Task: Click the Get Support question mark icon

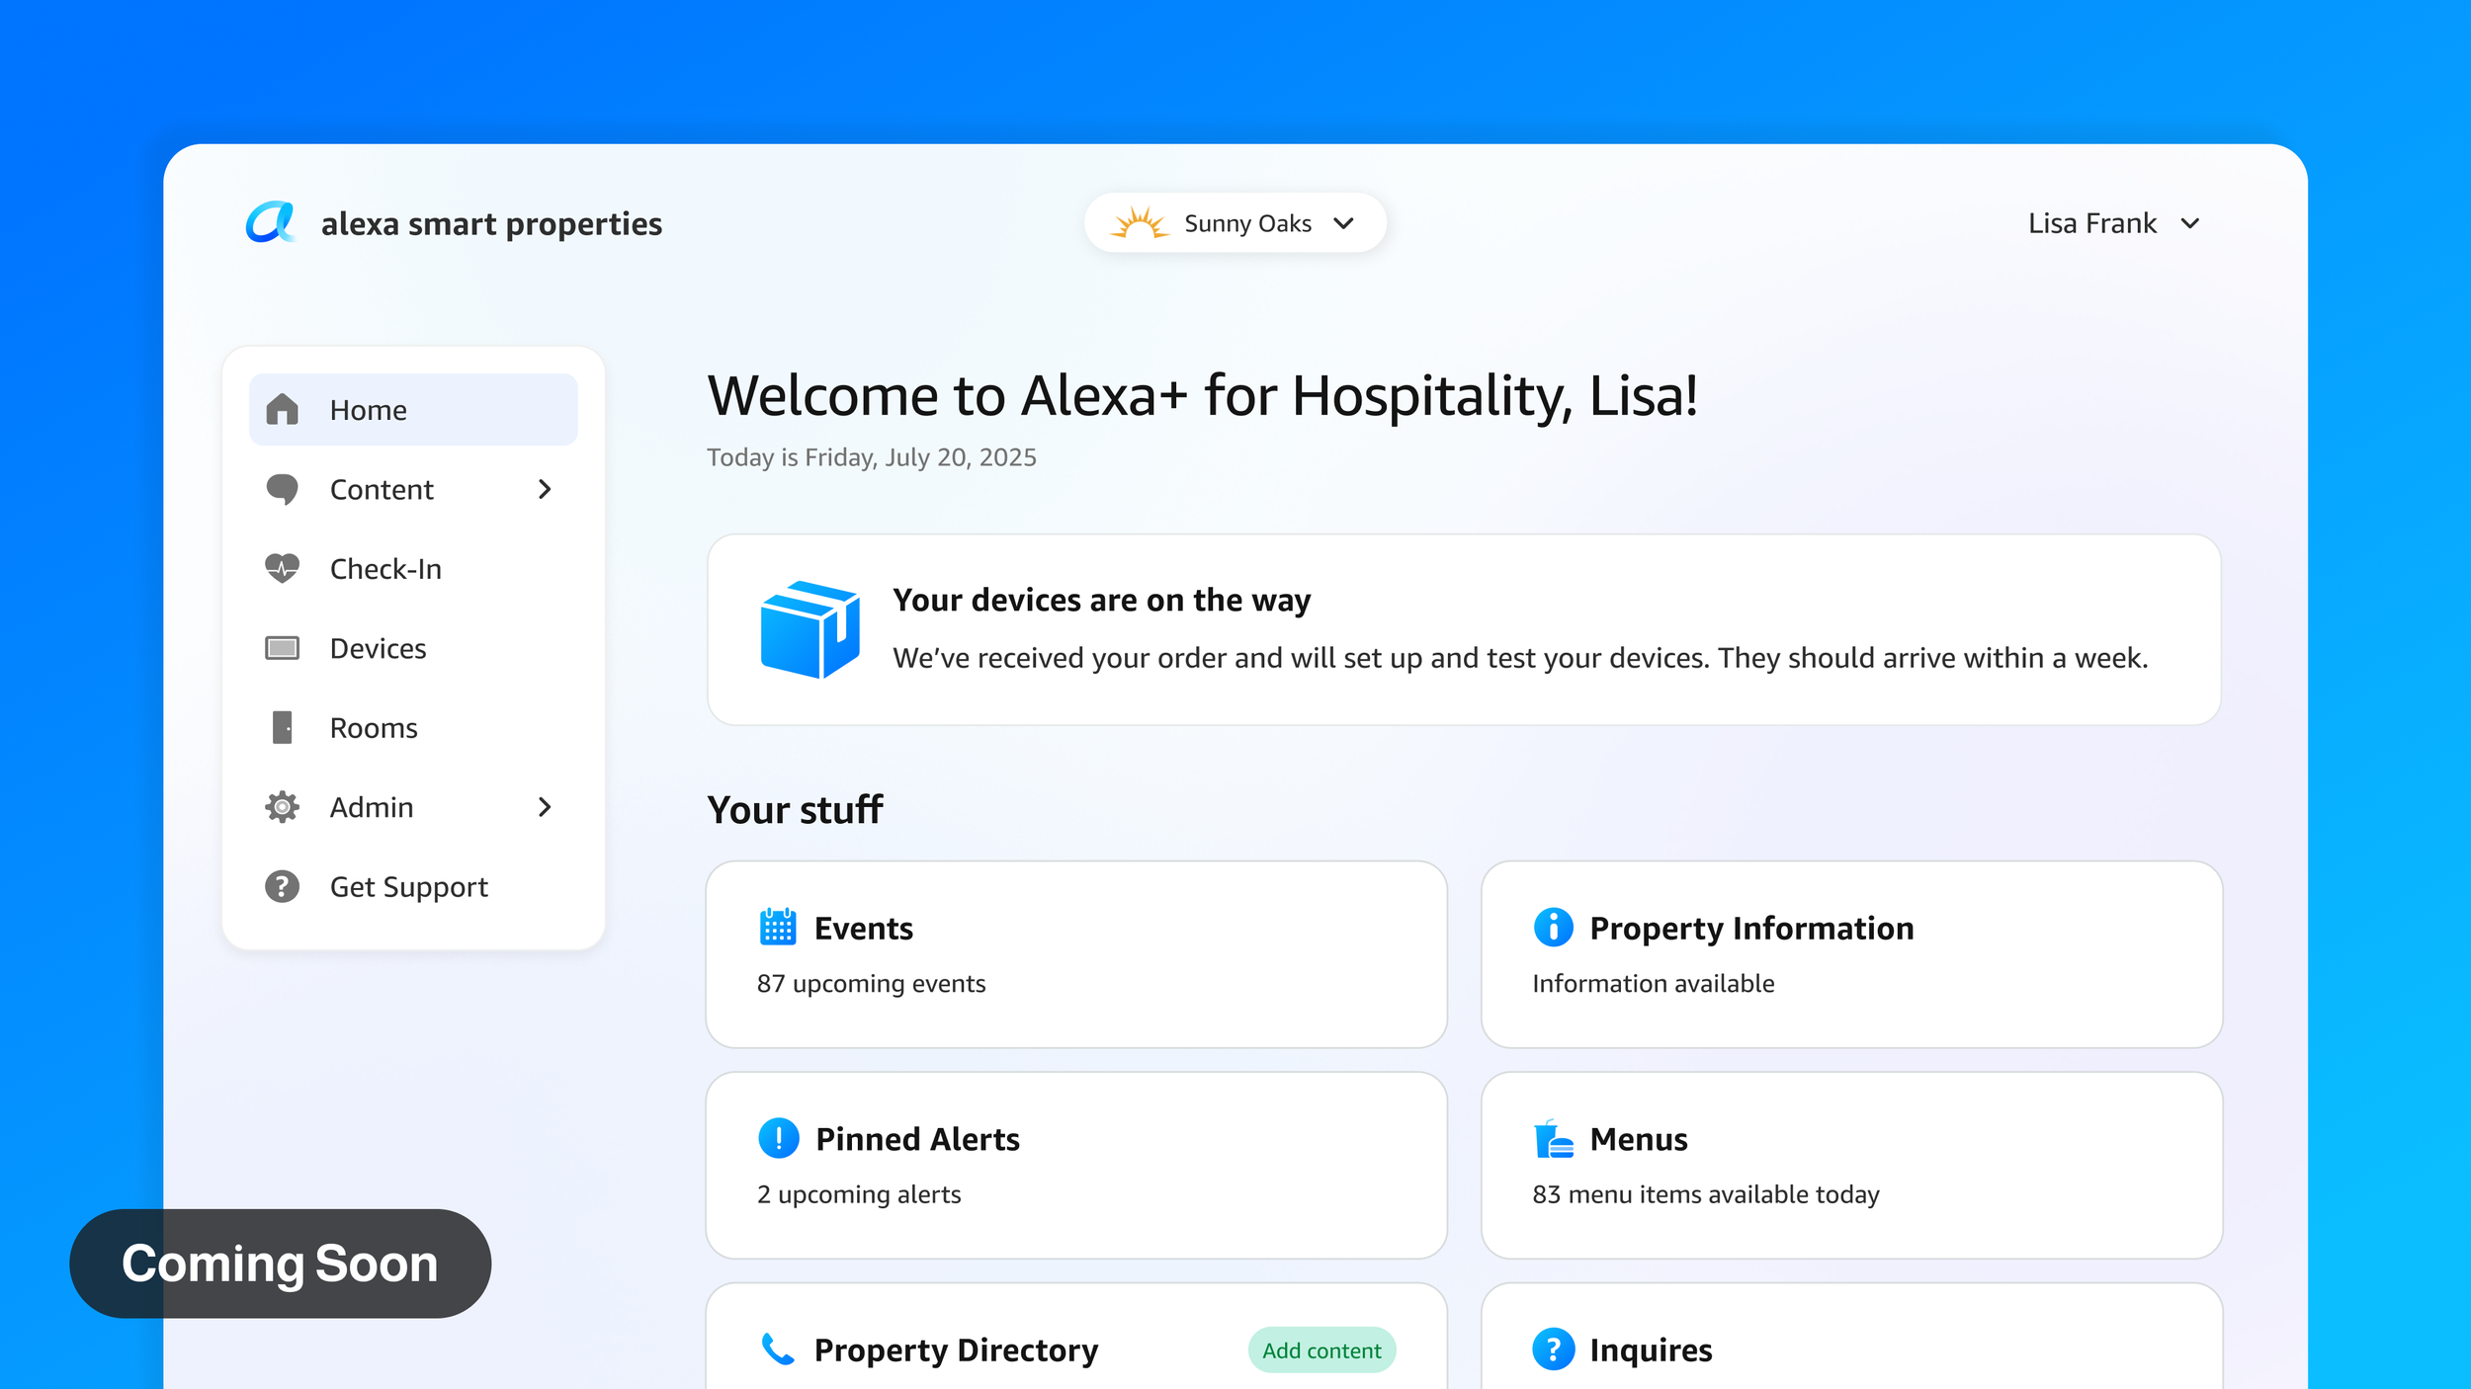Action: pyautogui.click(x=282, y=886)
